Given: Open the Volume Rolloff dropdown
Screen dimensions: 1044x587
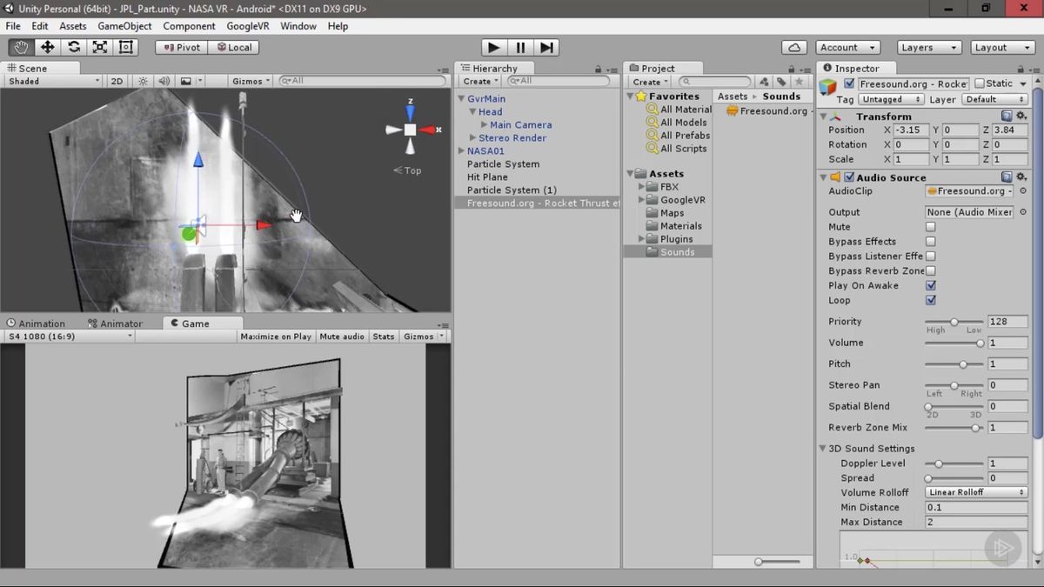Looking at the screenshot, I should [975, 492].
